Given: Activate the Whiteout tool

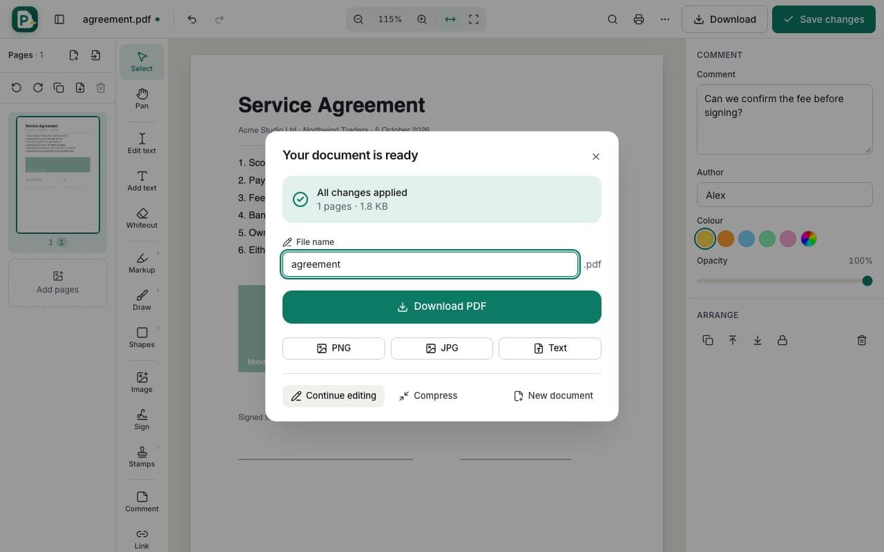Looking at the screenshot, I should point(142,217).
